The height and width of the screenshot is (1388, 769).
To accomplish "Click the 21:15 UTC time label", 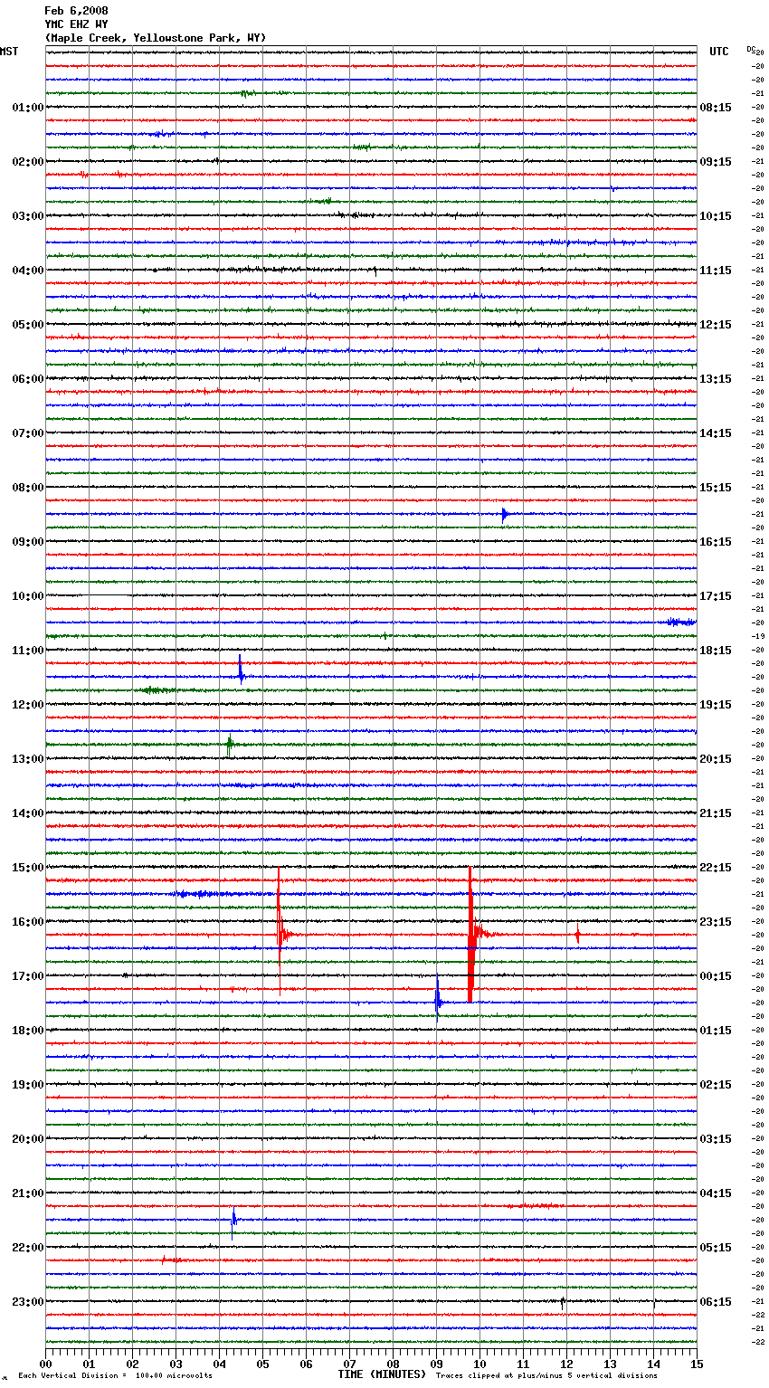I will [x=716, y=813].
